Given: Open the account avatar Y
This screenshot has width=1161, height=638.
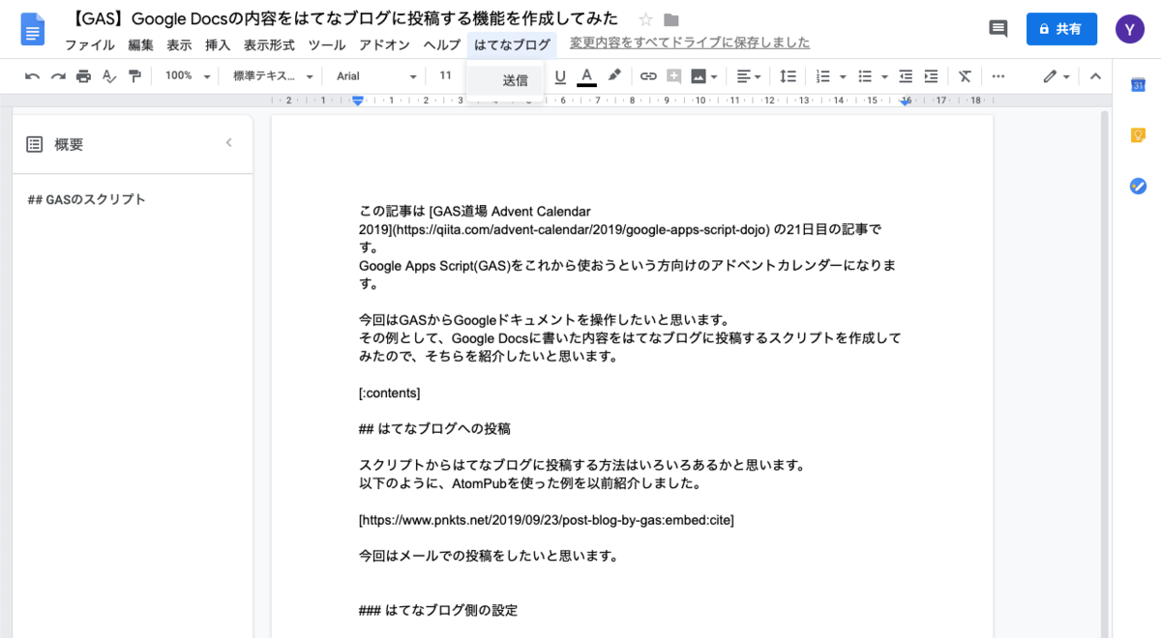Looking at the screenshot, I should [x=1129, y=29].
